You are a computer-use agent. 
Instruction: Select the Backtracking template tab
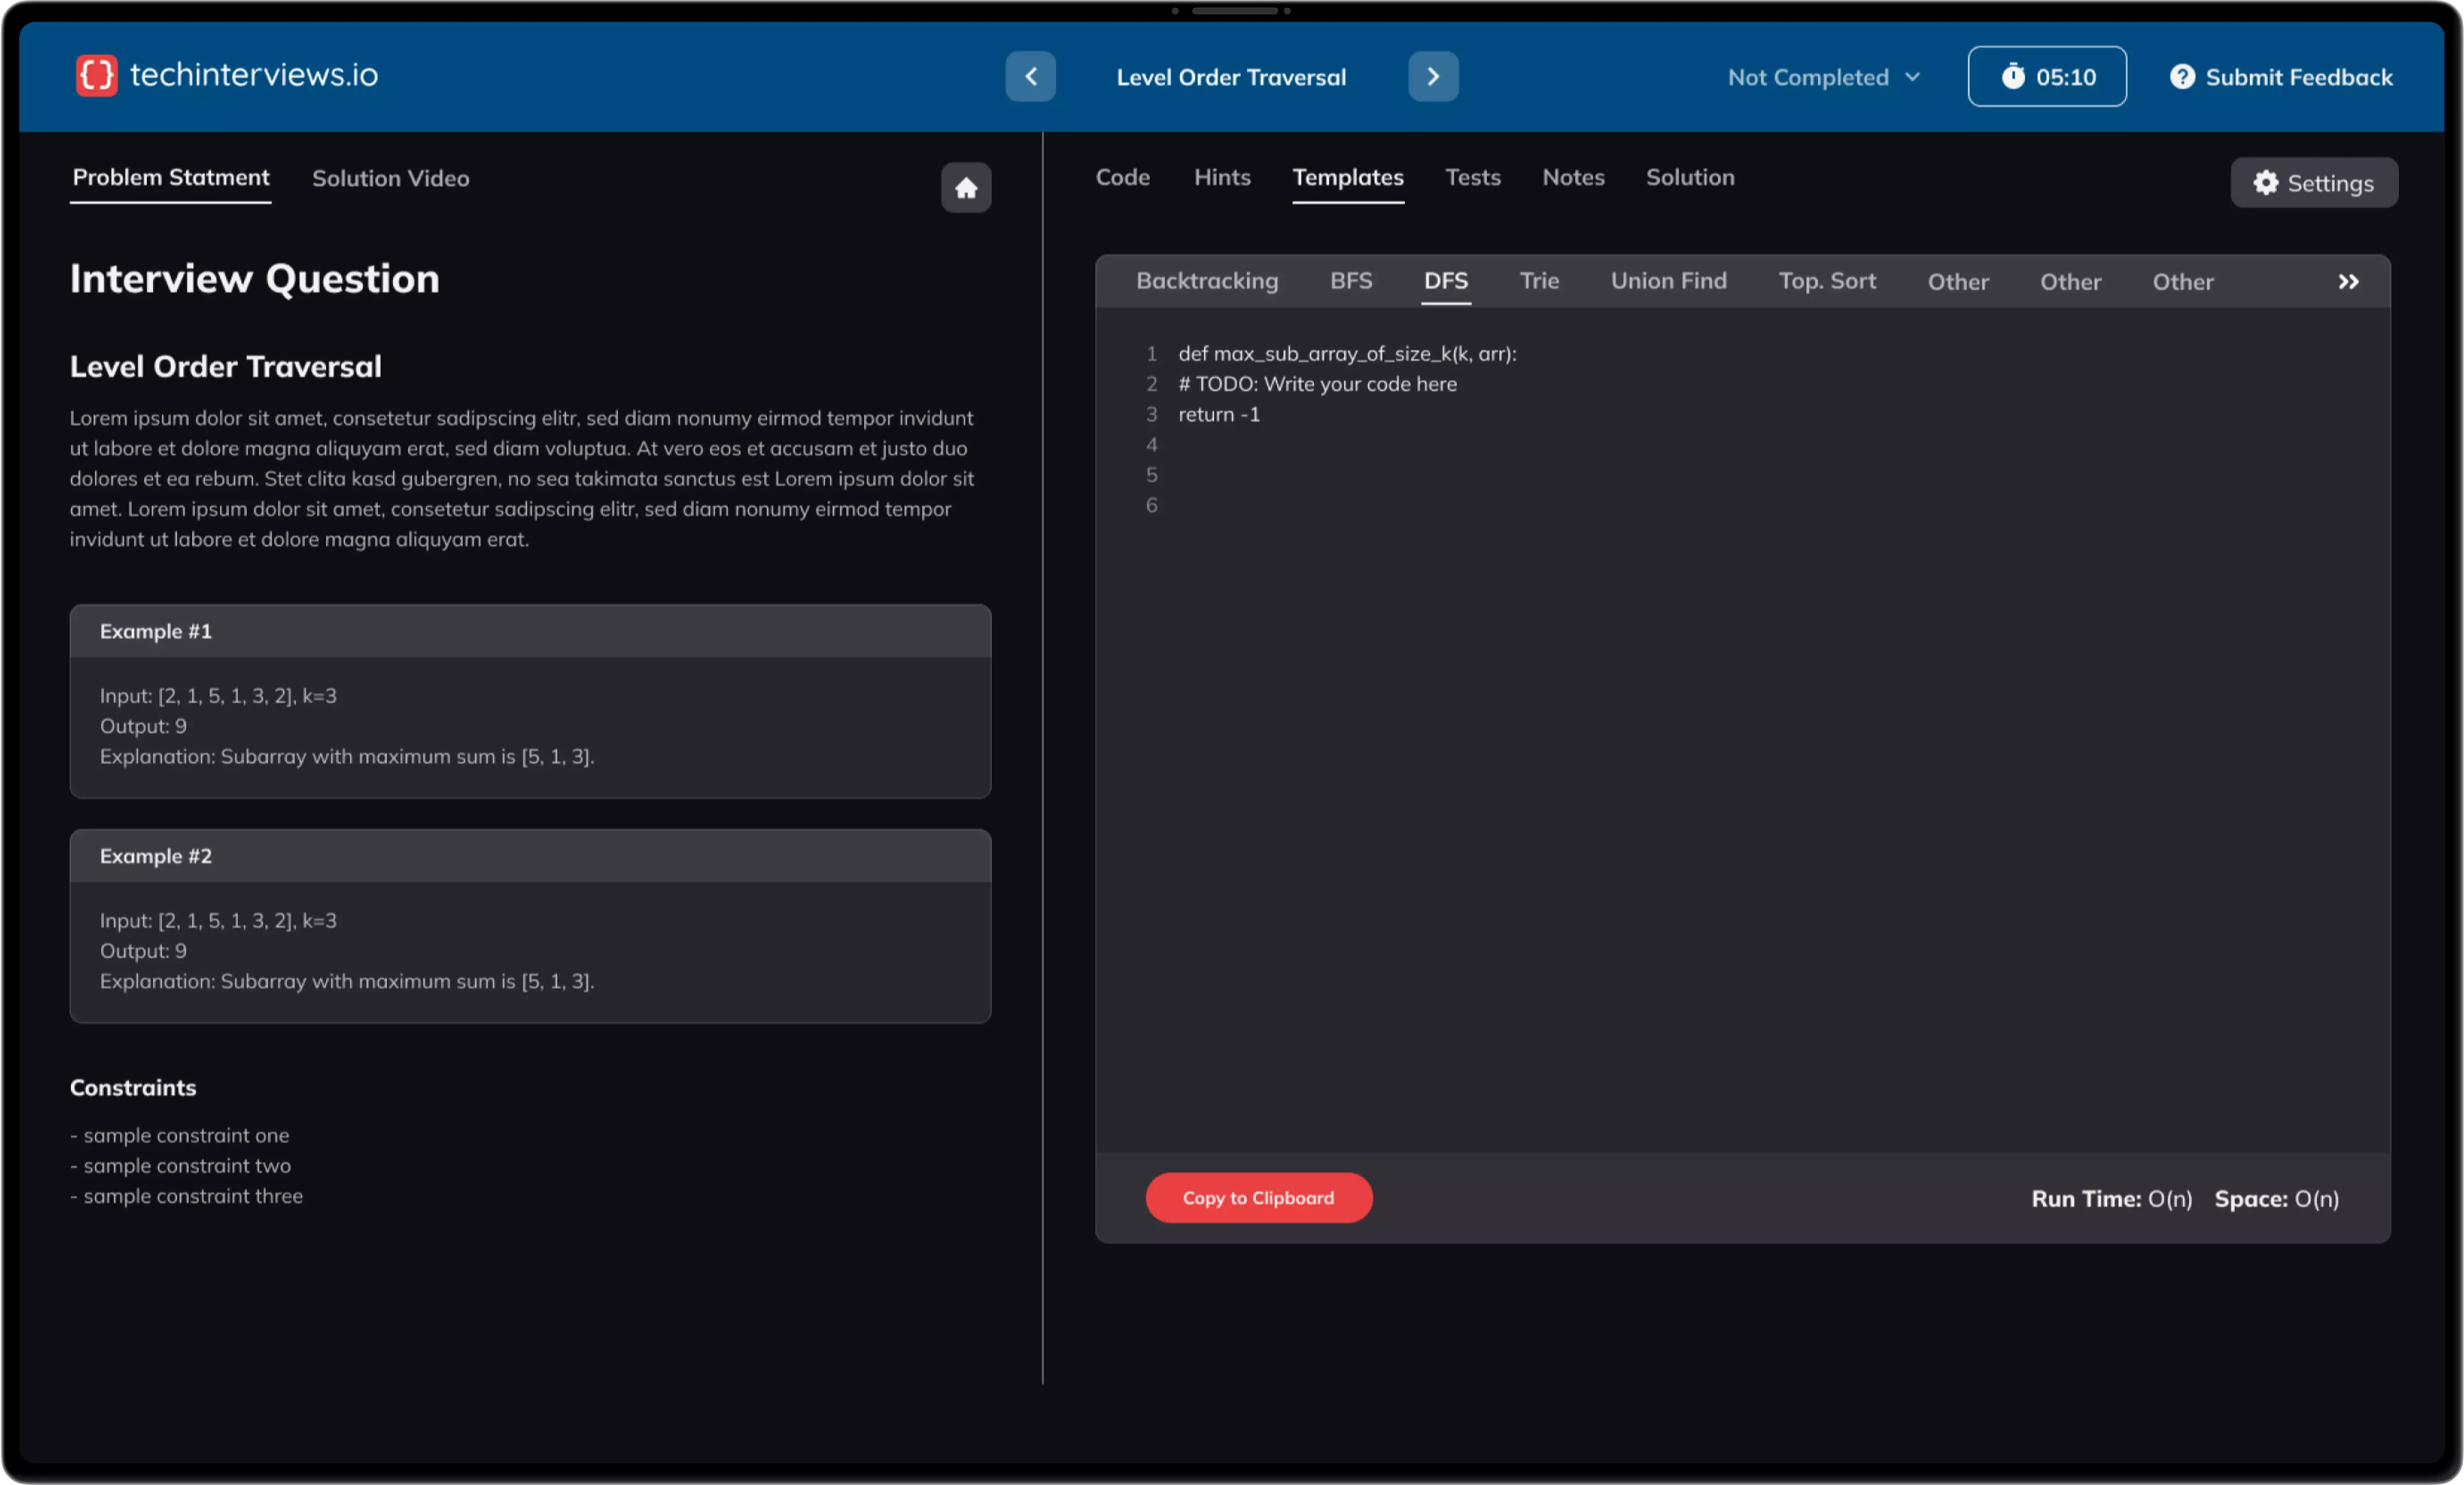pyautogui.click(x=1207, y=281)
